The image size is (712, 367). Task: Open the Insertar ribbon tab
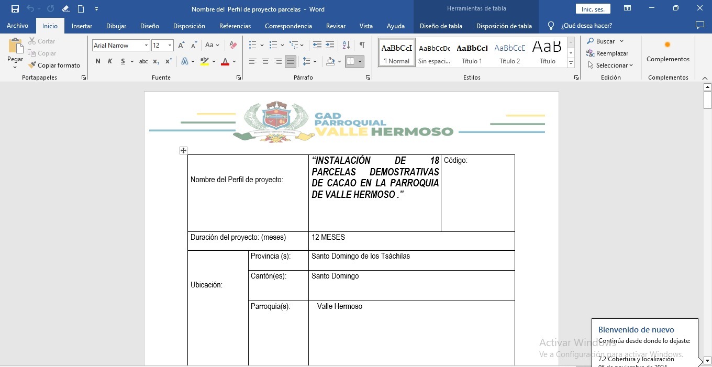click(82, 26)
